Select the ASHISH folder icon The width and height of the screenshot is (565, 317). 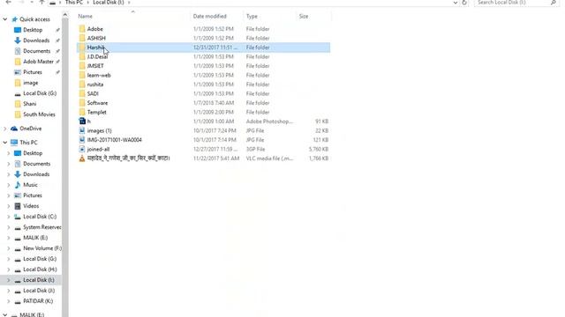click(82, 38)
